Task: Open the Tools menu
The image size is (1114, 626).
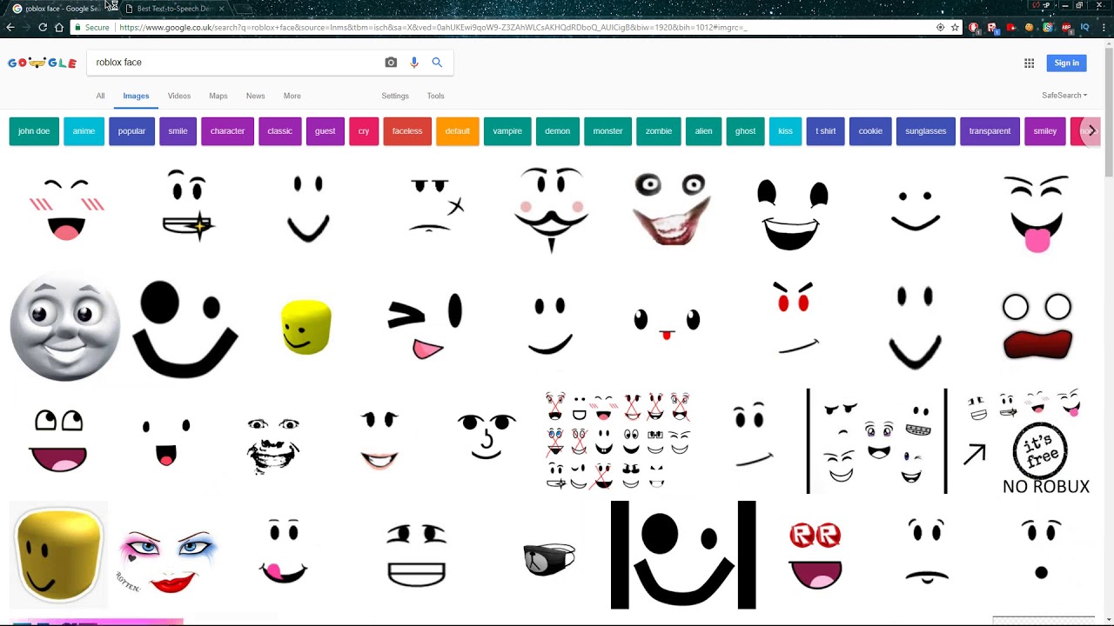Action: [x=435, y=96]
